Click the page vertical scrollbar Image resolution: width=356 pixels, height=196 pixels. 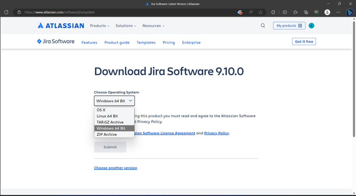point(354,78)
